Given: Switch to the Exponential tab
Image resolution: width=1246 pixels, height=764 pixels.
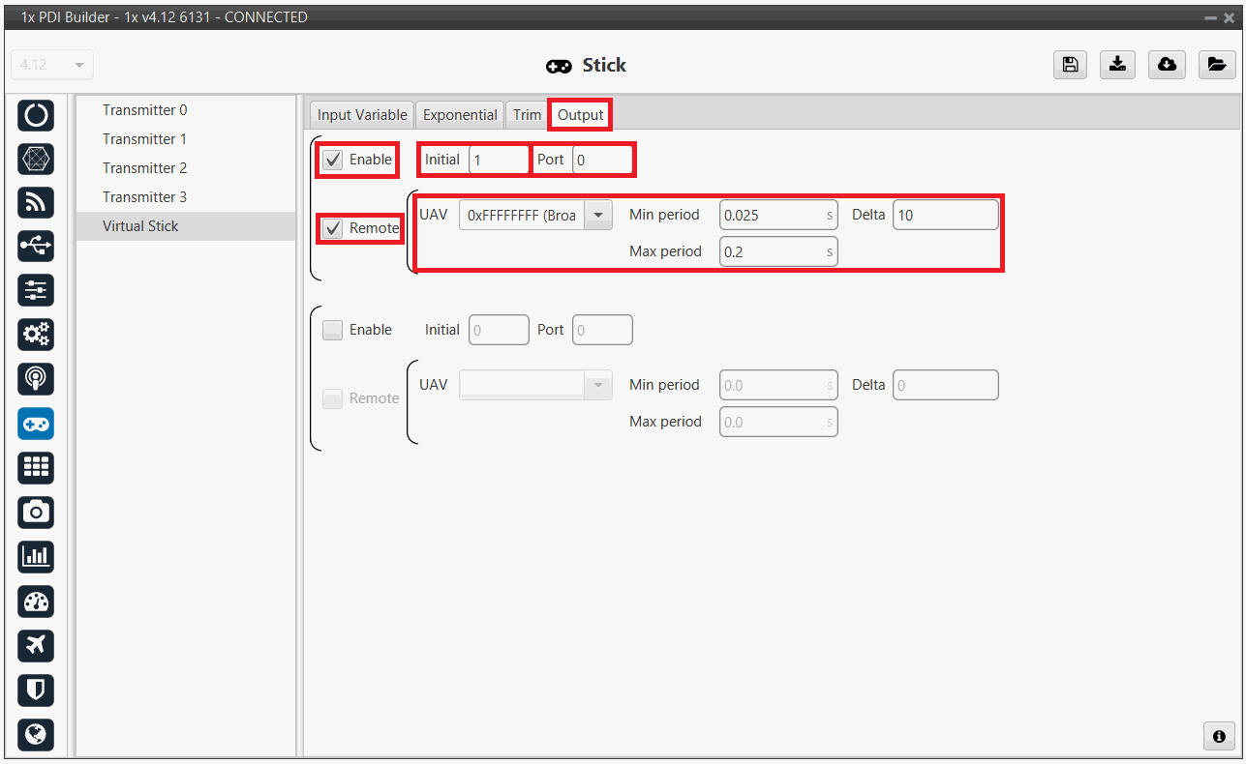Looking at the screenshot, I should pos(460,115).
